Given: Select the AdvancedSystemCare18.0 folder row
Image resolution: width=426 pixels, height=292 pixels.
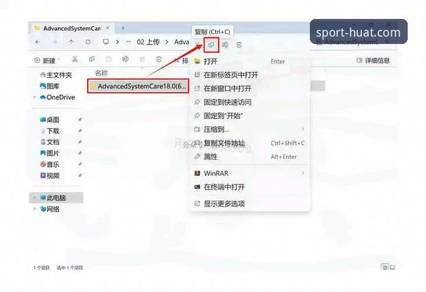Looking at the screenshot, I should (x=138, y=86).
